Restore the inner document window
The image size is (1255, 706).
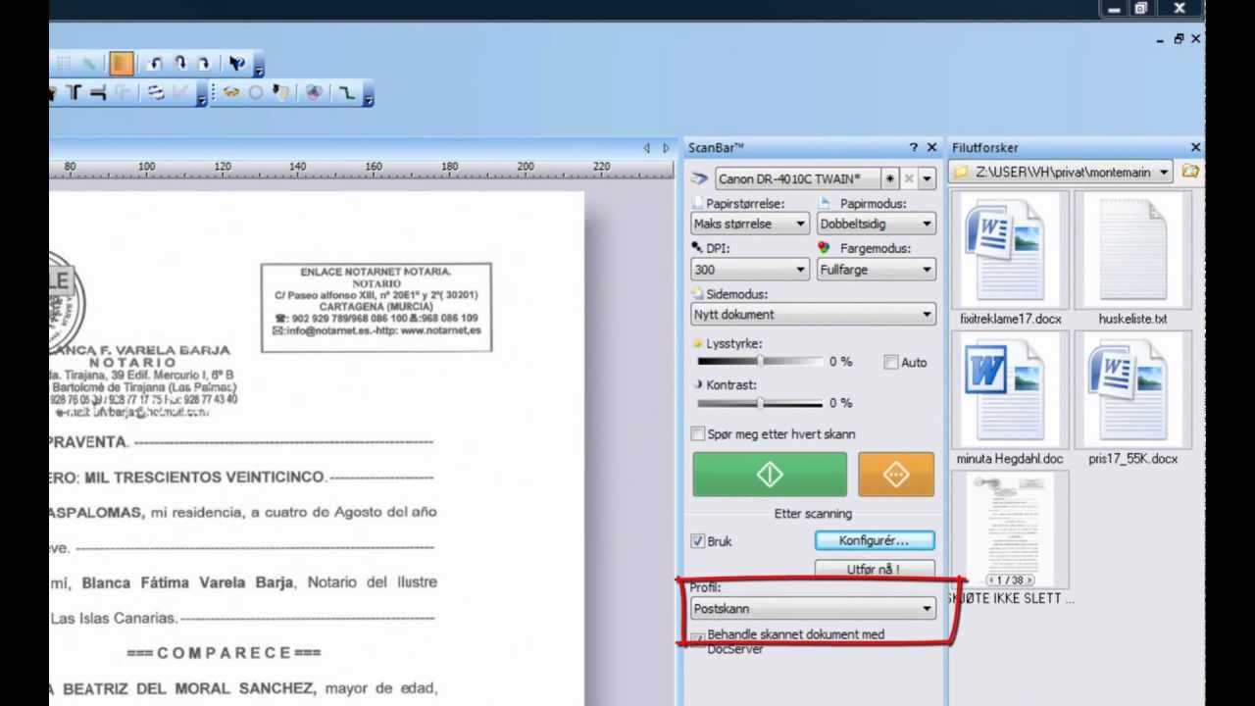tap(1179, 39)
